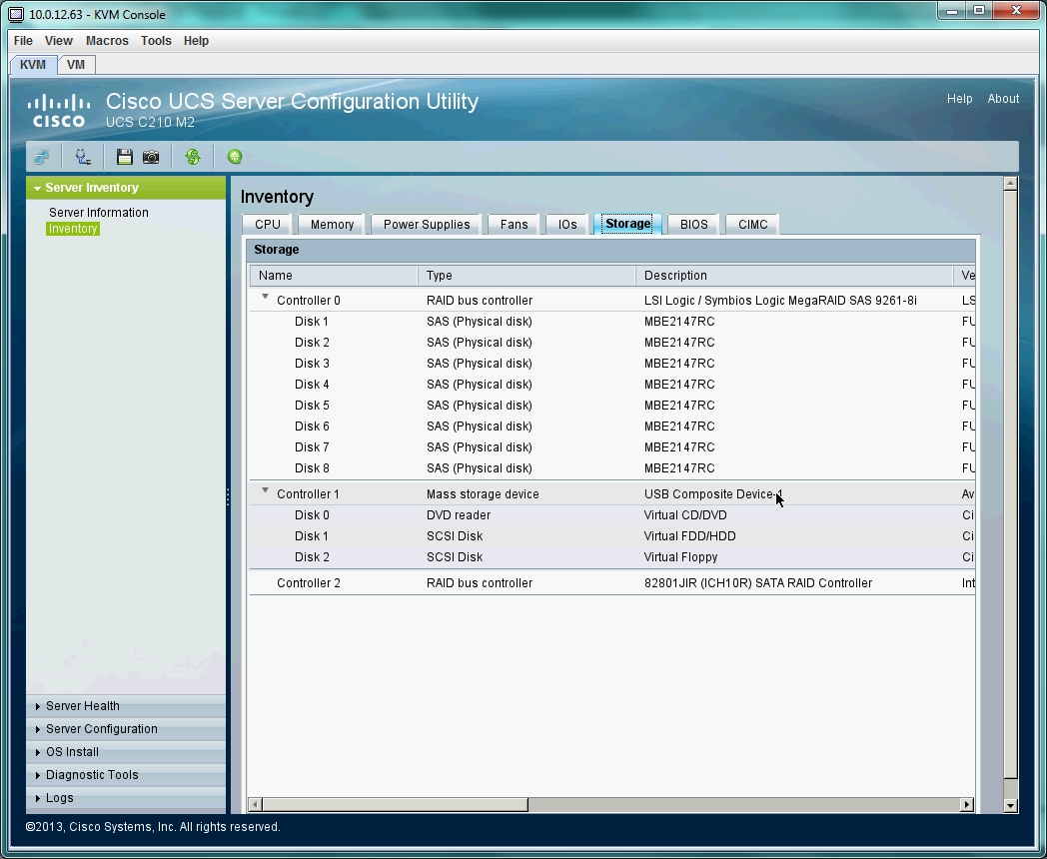The width and height of the screenshot is (1047, 859).
Task: Open the Help menu in menu bar
Action: (x=196, y=41)
